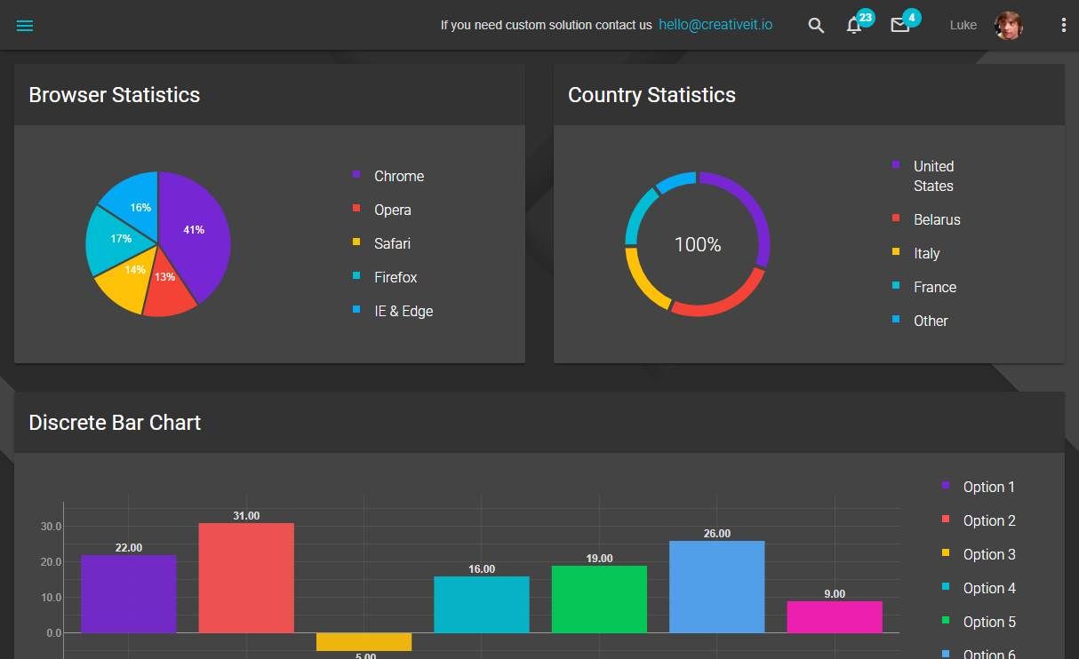The height and width of the screenshot is (659, 1079).
Task: Click the hello@creativeit.io email link
Action: click(715, 25)
